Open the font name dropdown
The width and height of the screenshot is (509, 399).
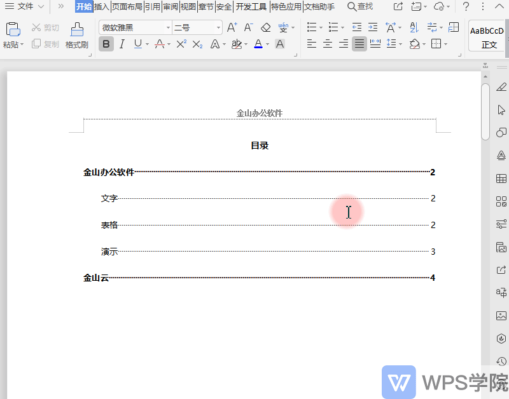(x=169, y=28)
